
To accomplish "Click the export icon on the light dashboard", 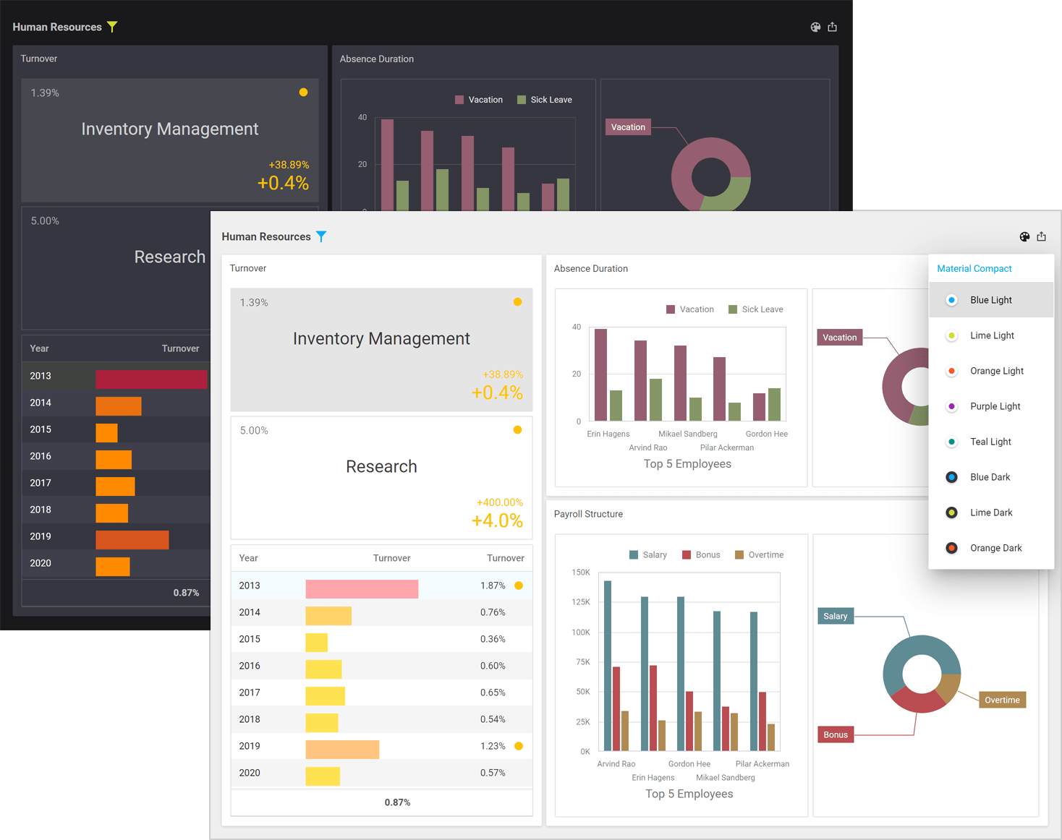I will 1041,236.
